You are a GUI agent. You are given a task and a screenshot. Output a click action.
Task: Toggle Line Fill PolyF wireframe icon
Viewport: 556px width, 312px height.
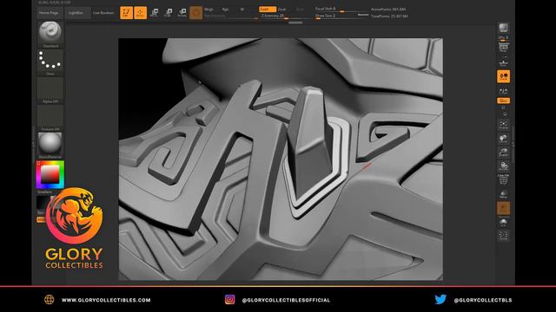(x=503, y=179)
